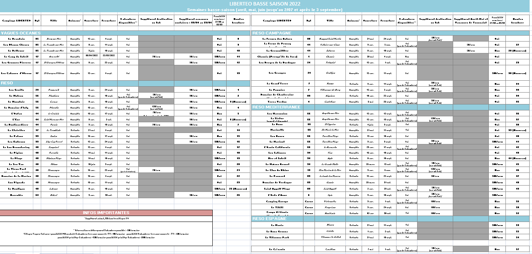This screenshot has width=532, height=254.
Task: Select the RESO MEDITERRANEE section heading
Action: click(x=276, y=107)
